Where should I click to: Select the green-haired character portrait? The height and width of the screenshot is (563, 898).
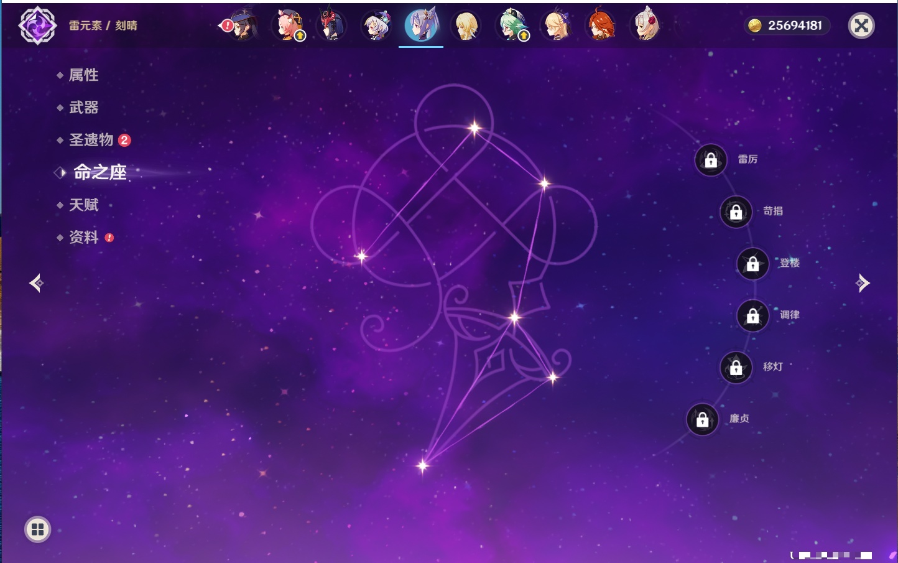click(x=511, y=26)
